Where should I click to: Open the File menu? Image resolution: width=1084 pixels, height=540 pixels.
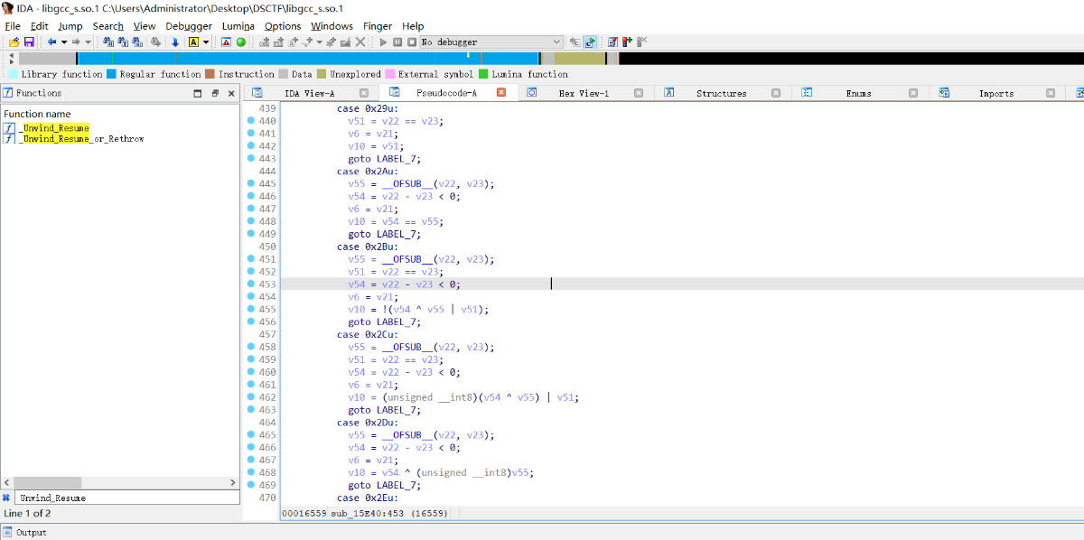(13, 26)
